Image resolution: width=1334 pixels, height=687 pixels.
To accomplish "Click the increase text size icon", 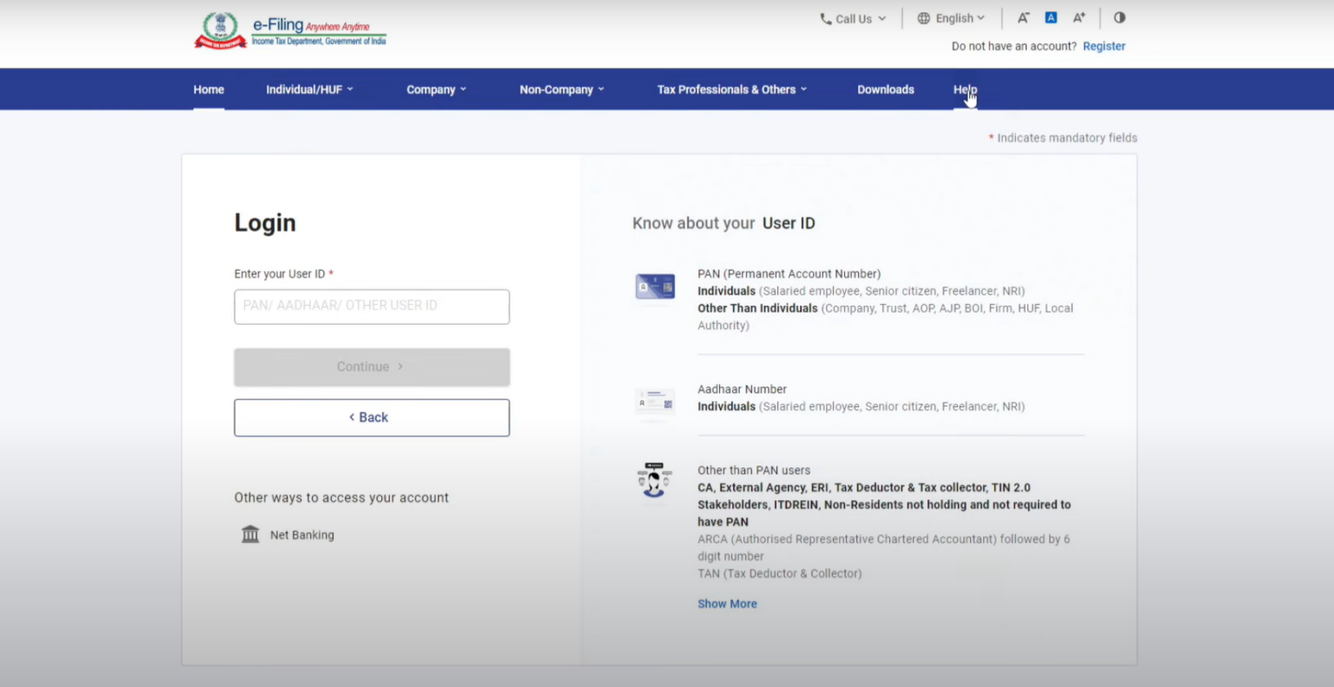I will 1079,17.
